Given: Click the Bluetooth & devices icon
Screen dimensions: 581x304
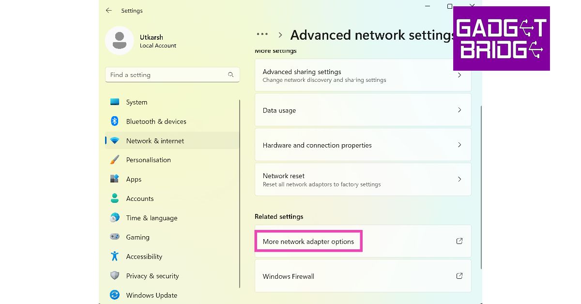Looking at the screenshot, I should click(115, 122).
